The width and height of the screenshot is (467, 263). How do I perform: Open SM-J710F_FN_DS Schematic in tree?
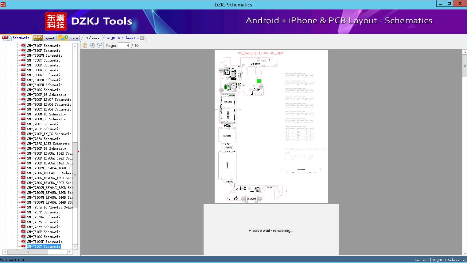coord(49,134)
